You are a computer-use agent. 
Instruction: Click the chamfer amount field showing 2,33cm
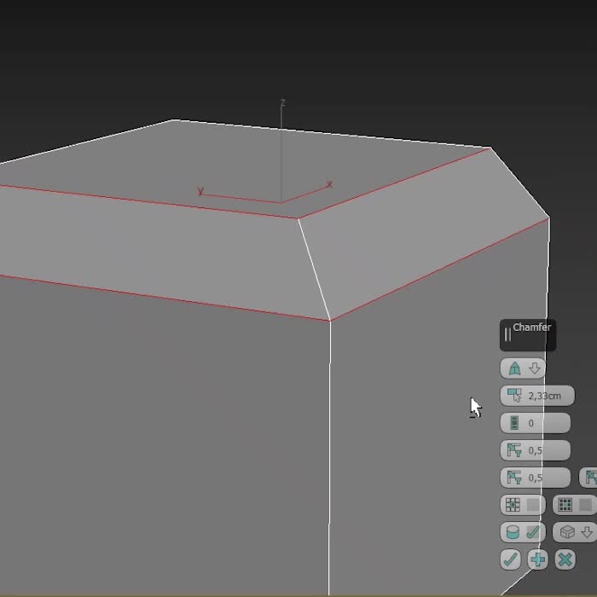(x=537, y=396)
